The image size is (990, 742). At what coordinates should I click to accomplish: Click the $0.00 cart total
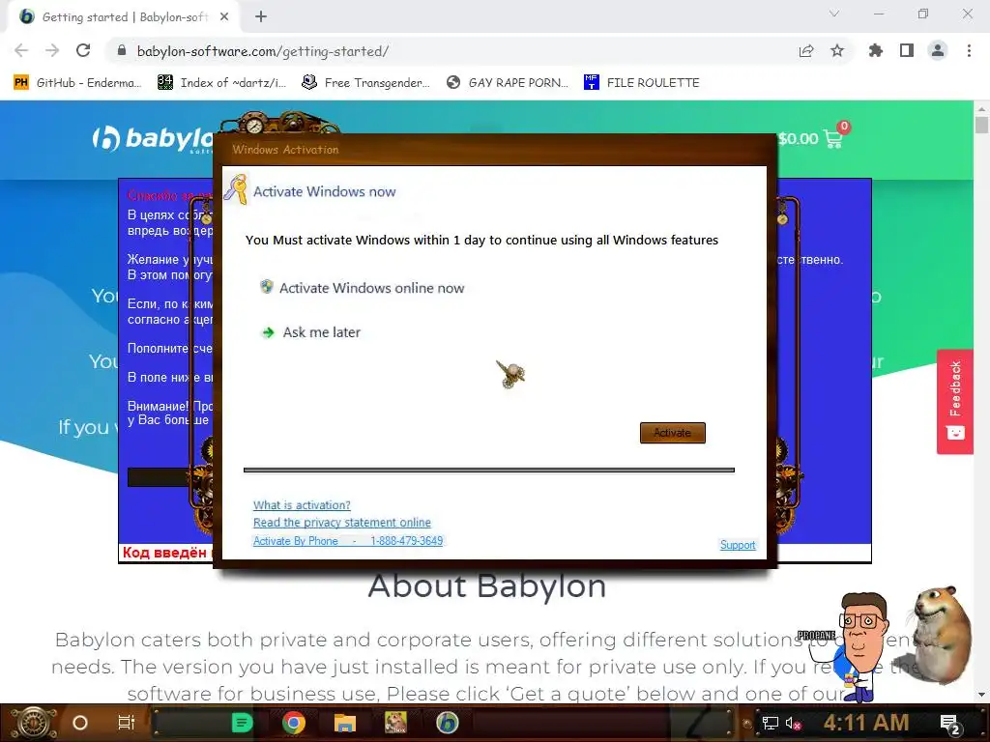tap(798, 139)
